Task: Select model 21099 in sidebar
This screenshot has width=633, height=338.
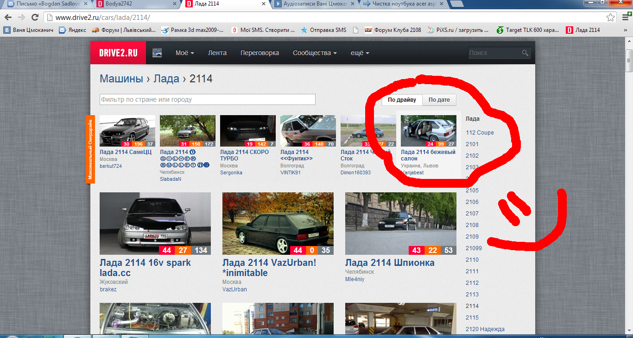Action: click(474, 248)
